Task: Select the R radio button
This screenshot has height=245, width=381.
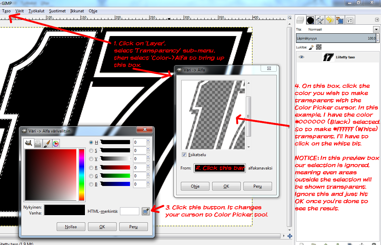Action: click(x=91, y=167)
